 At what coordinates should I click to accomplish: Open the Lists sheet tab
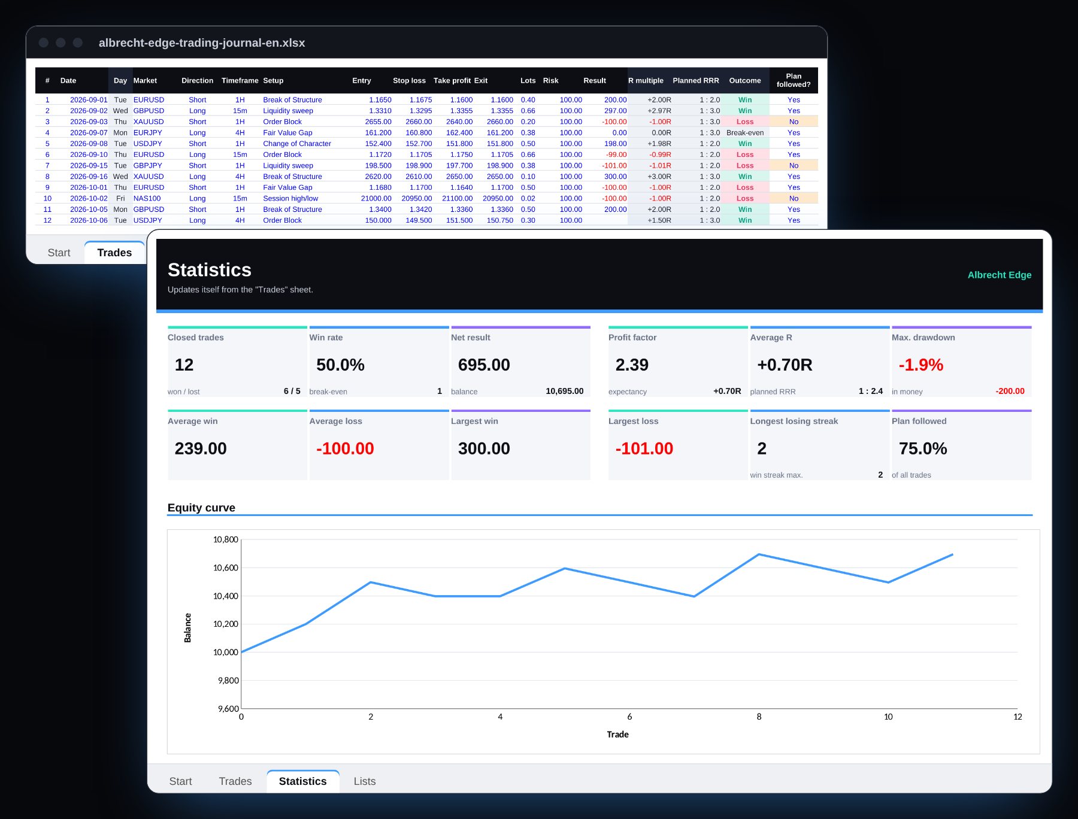click(x=364, y=781)
